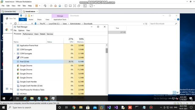Select the final (32 bit) process row
This screenshot has height=110, width=195.
pyautogui.click(x=49, y=62)
